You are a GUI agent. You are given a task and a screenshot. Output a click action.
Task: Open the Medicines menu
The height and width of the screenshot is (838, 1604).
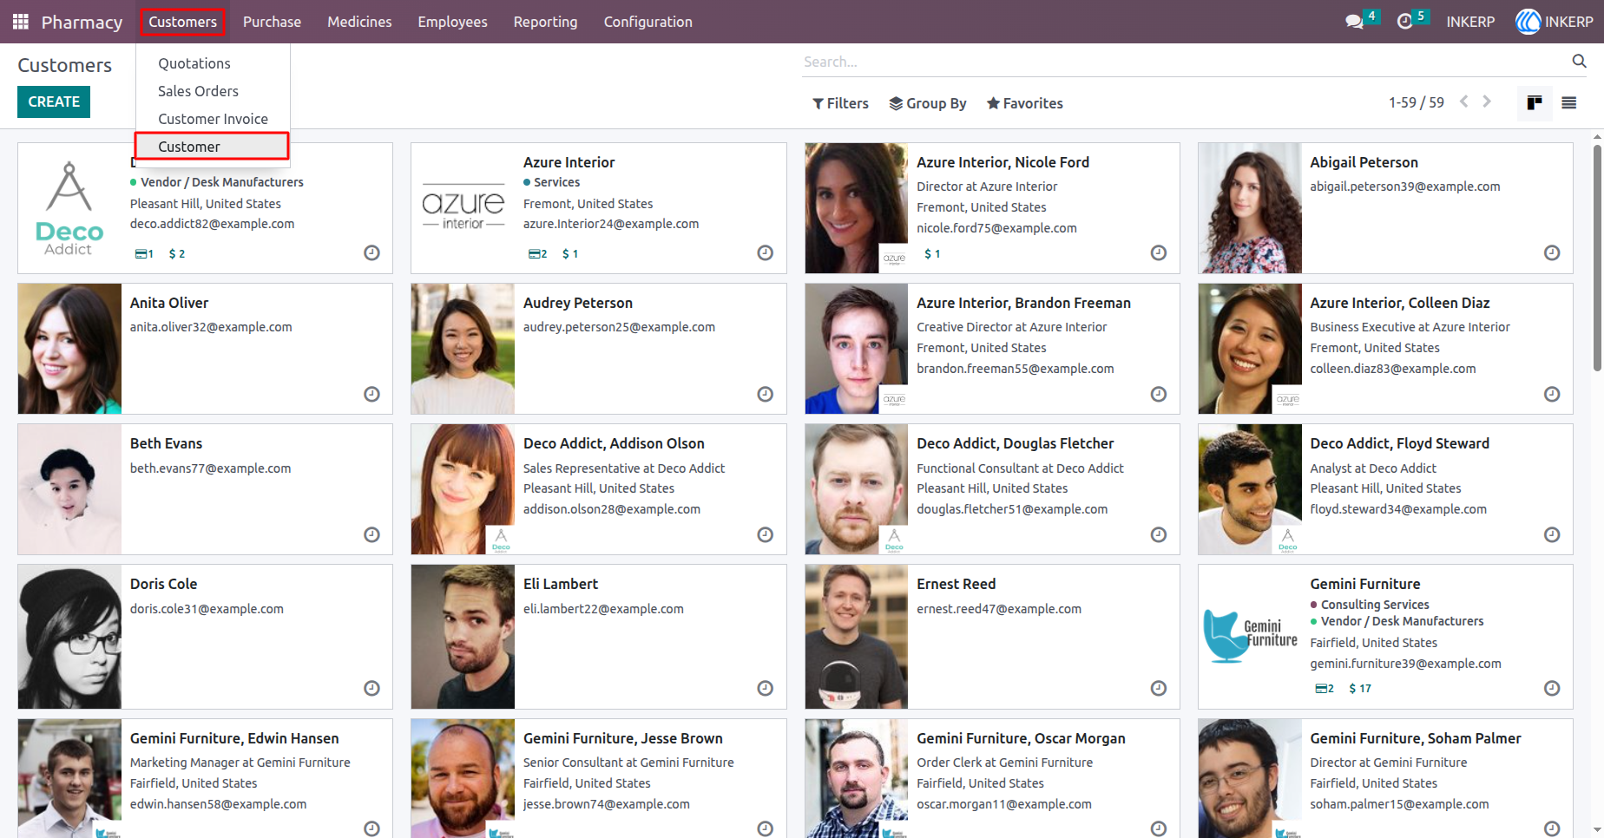point(359,22)
